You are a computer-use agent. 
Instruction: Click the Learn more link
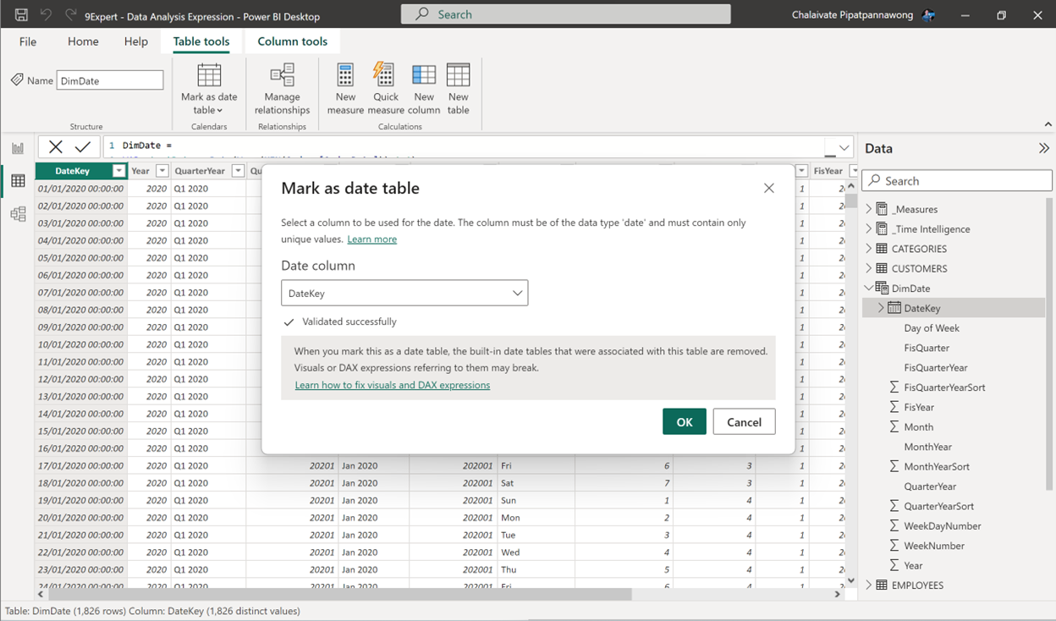(371, 239)
